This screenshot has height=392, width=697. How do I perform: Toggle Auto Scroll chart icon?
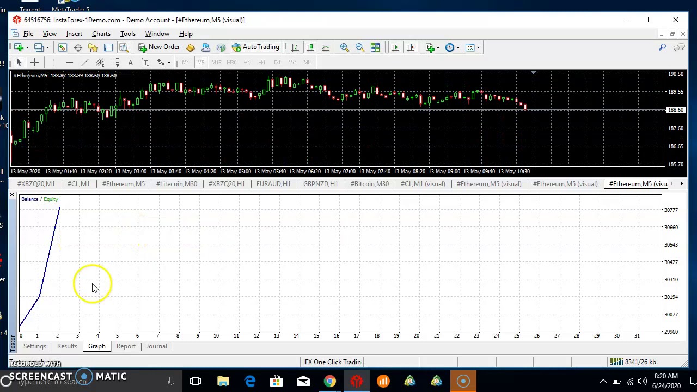coord(395,47)
